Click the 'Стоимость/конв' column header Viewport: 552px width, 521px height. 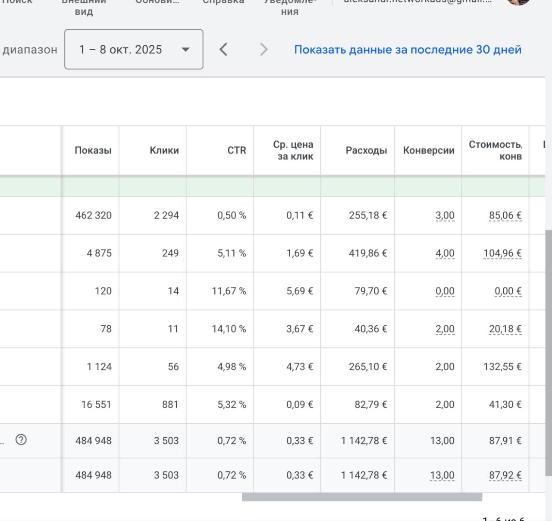495,150
